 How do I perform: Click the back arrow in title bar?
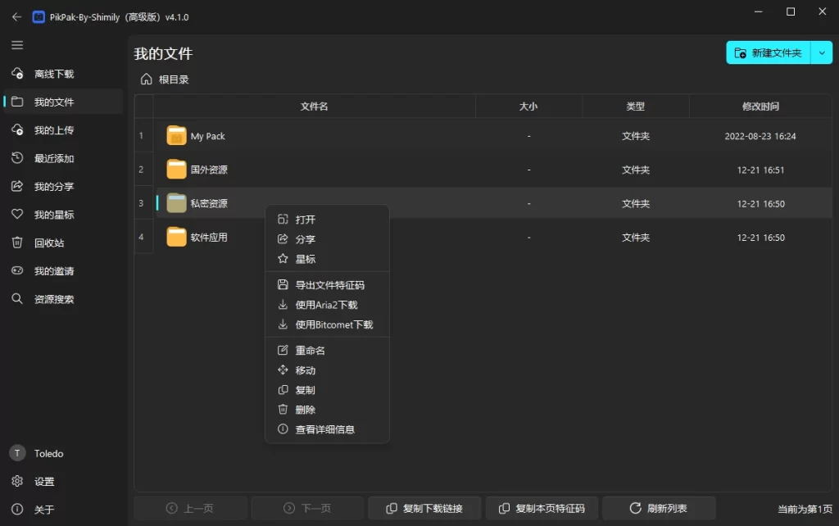16,16
